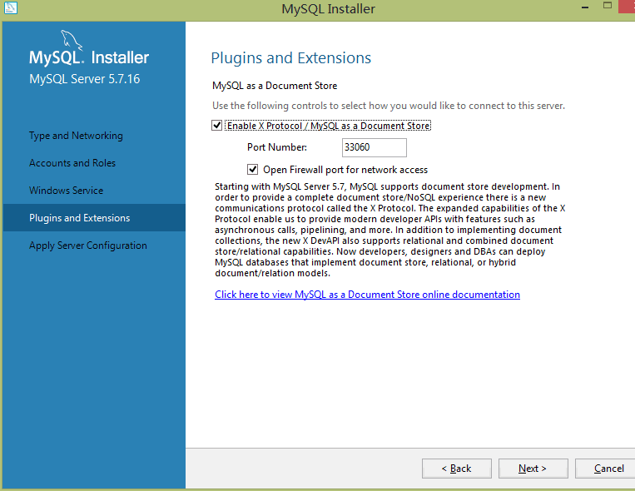This screenshot has width=635, height=491.
Task: Uncheck Open Firewall port for network access
Action: (x=253, y=169)
